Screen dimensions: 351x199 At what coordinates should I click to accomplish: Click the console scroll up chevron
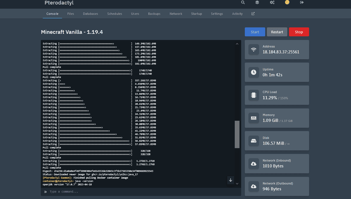pyautogui.click(x=237, y=44)
